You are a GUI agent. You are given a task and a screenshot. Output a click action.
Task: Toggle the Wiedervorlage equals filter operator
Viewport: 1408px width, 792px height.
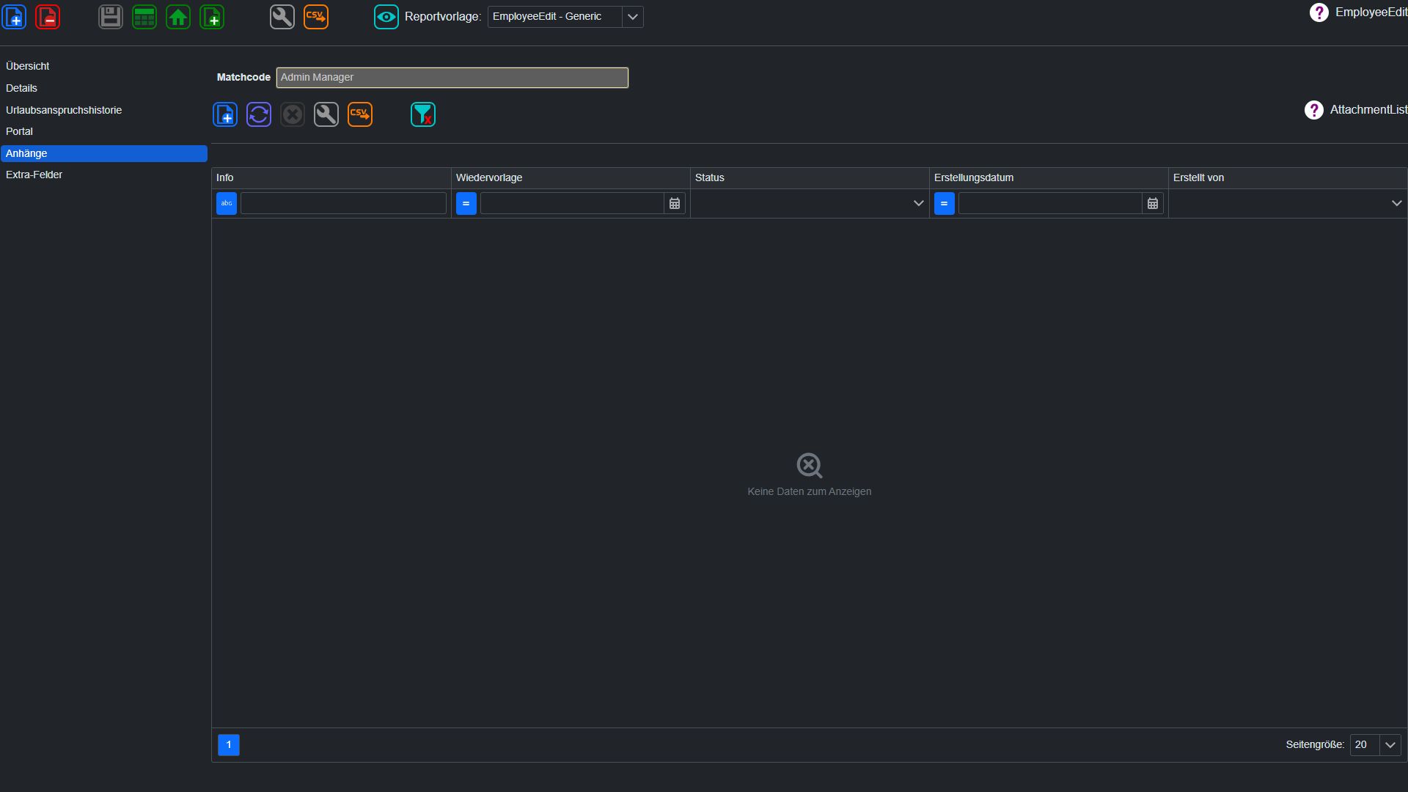click(466, 203)
